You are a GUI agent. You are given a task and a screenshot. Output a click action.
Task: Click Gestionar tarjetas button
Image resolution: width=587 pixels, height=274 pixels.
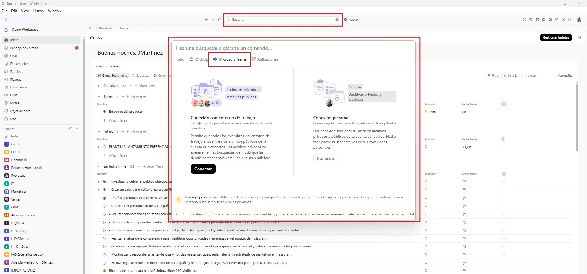point(556,37)
